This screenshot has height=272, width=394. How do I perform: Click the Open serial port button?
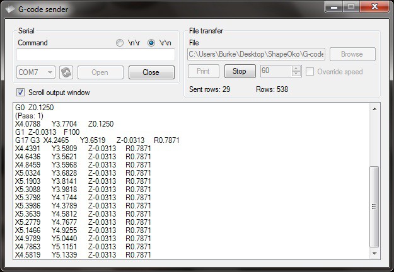[100, 72]
